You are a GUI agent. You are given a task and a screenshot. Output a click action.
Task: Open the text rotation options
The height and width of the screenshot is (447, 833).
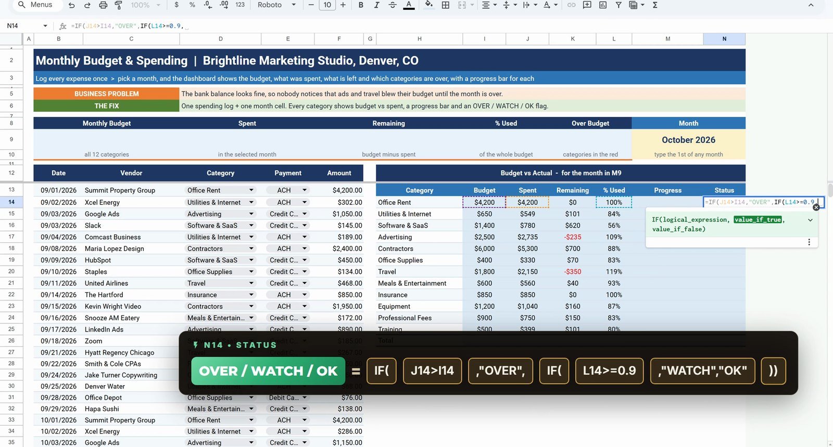click(550, 5)
